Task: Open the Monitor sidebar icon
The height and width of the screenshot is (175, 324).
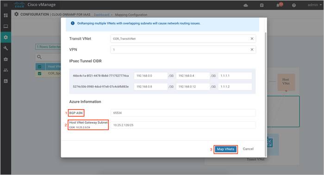Action: [x=6, y=26]
